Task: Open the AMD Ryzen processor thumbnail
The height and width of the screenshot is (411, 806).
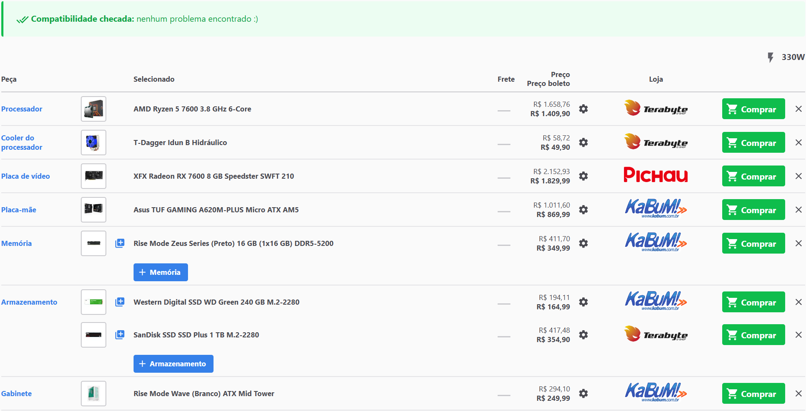Action: coord(94,109)
